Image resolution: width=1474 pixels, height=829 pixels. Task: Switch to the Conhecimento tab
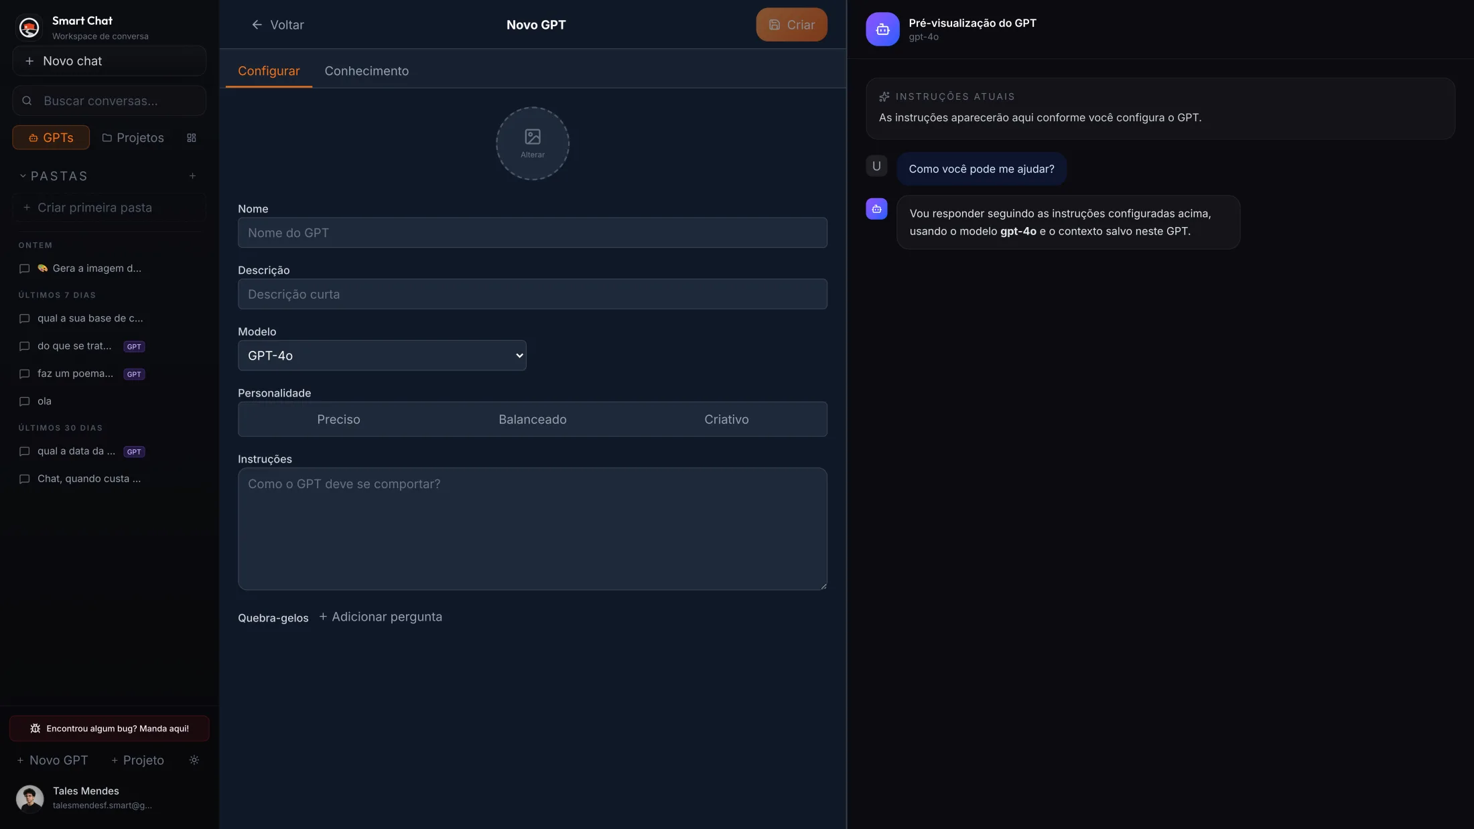(x=366, y=70)
